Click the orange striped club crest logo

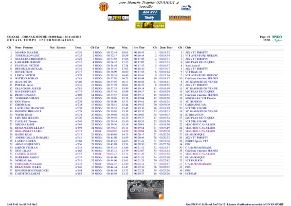[x=103, y=7]
